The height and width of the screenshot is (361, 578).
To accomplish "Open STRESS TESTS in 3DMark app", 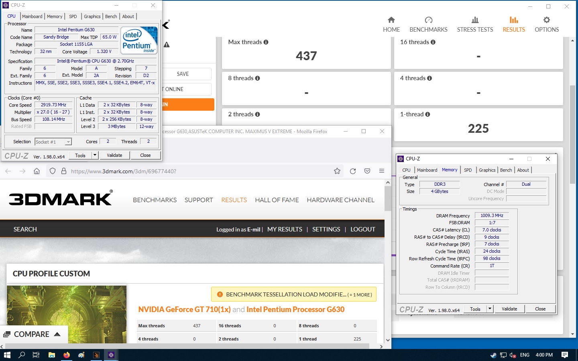I will 475,24.
